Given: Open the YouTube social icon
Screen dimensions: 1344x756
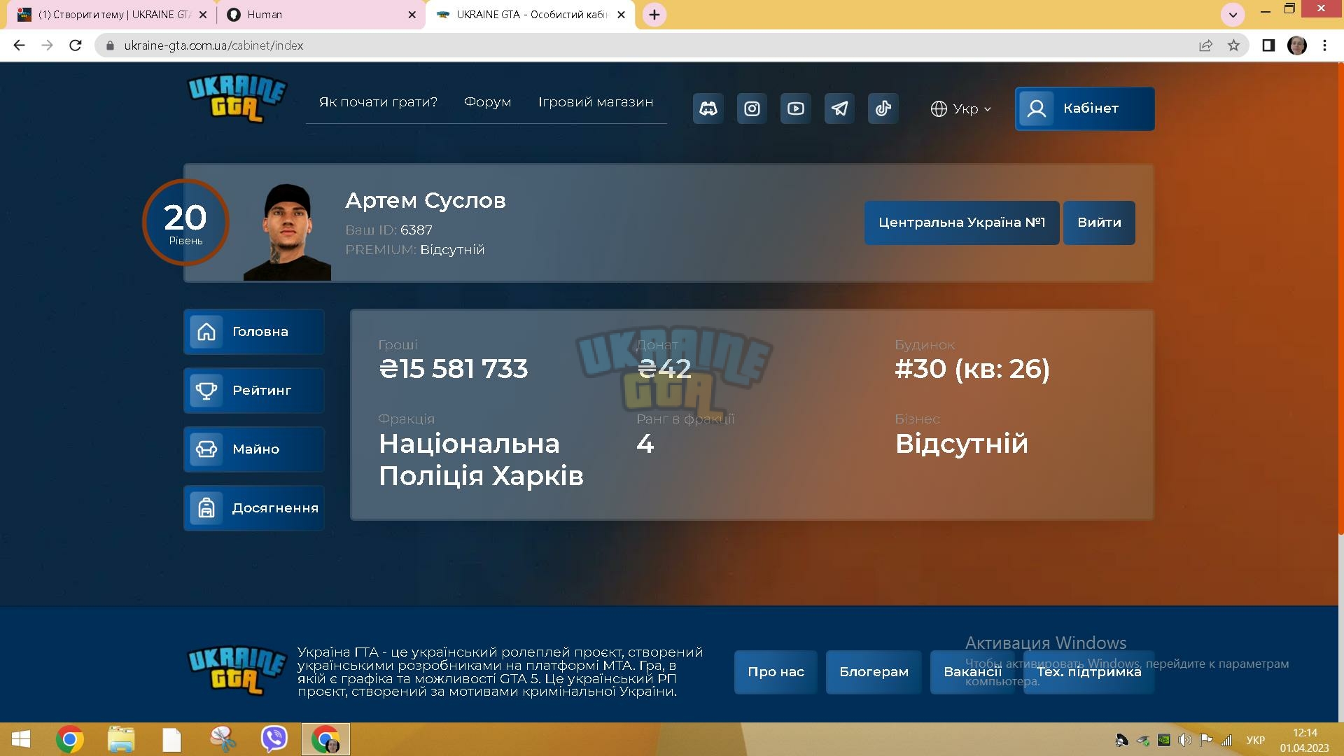Looking at the screenshot, I should click(x=796, y=108).
